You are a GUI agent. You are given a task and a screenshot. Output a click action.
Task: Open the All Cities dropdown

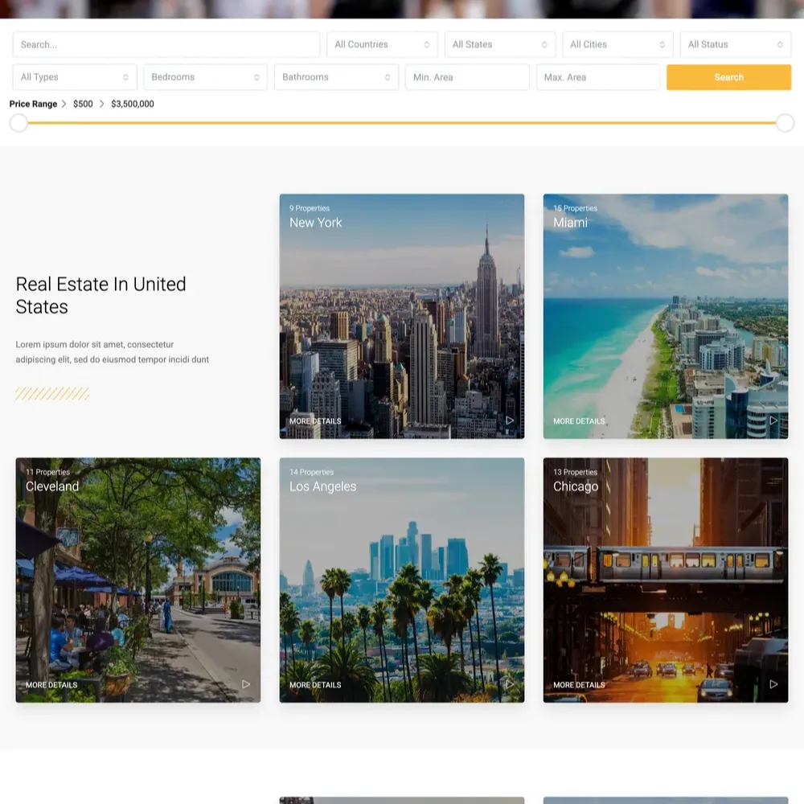point(617,44)
